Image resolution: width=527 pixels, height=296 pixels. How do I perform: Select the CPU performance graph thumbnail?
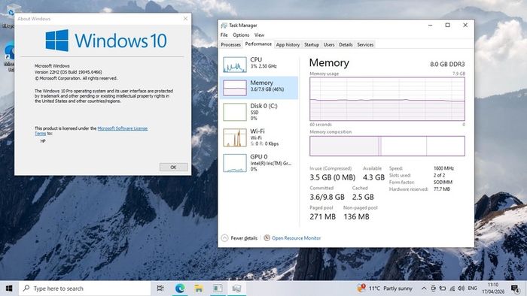(235, 65)
